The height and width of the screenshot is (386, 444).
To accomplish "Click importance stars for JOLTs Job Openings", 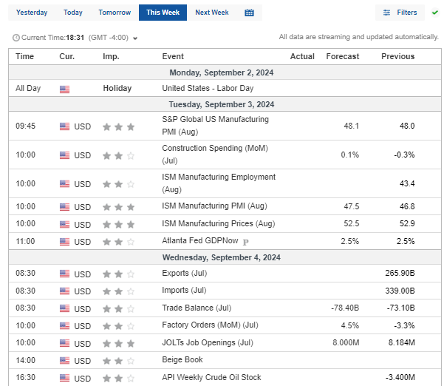I will [x=118, y=344].
